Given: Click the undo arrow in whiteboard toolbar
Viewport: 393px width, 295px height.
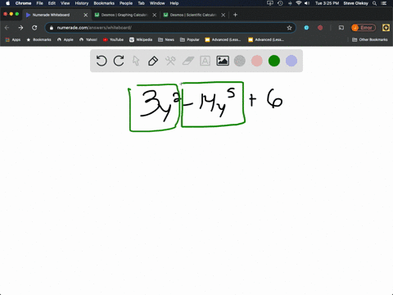Looking at the screenshot, I should tap(102, 61).
